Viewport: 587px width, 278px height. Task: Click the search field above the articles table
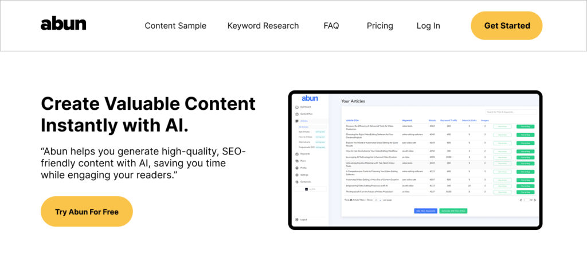pyautogui.click(x=511, y=112)
